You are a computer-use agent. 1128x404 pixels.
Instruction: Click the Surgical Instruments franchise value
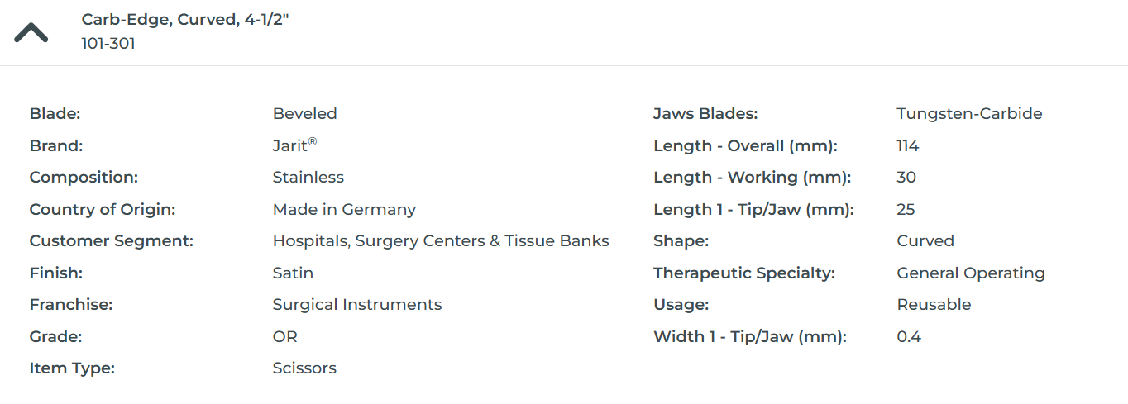(x=357, y=305)
